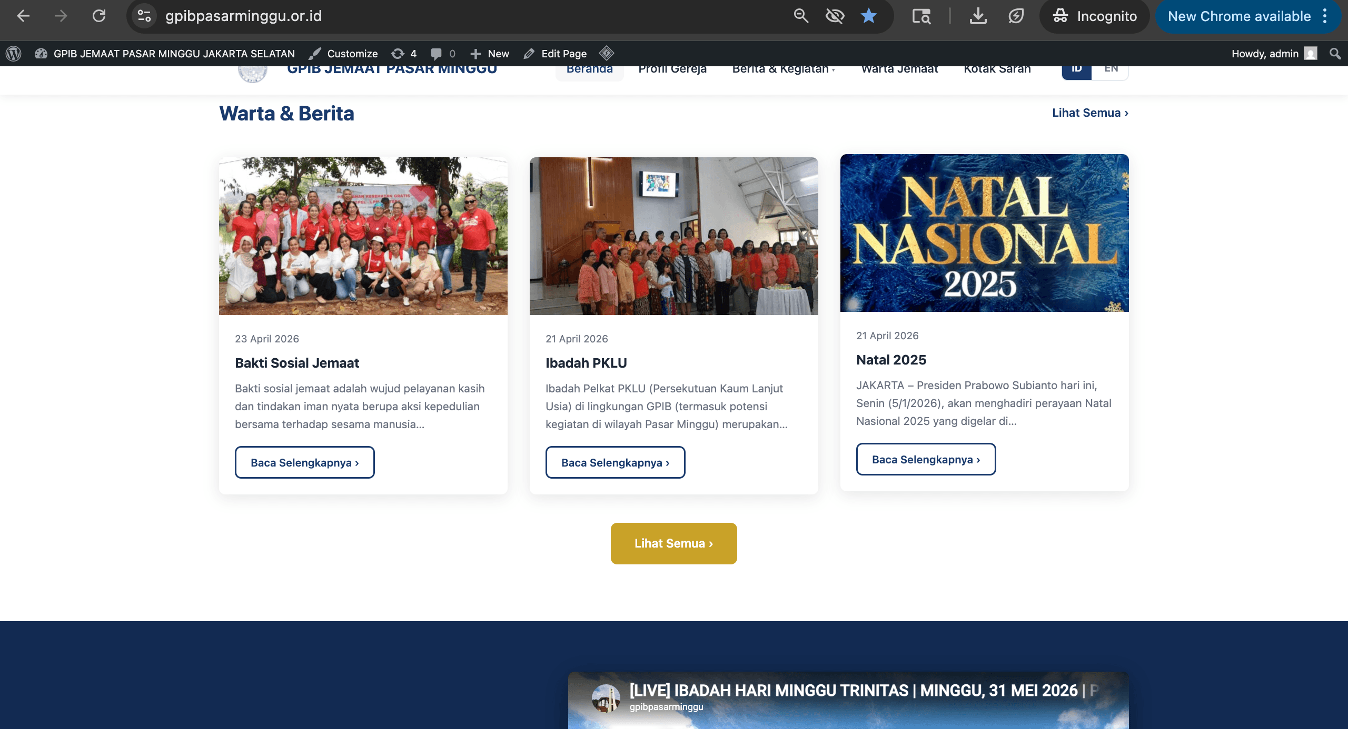Click the Bakti Sosial Jemaat headline
Image resolution: width=1348 pixels, height=729 pixels.
coord(297,363)
